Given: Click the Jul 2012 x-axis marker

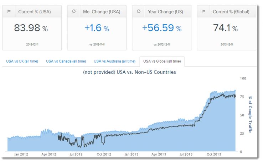Looking at the screenshot, I should 76,155.
